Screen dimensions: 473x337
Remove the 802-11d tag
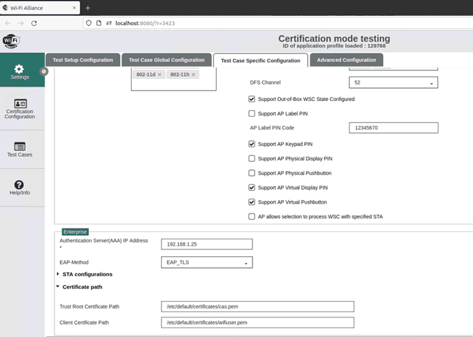coord(160,75)
